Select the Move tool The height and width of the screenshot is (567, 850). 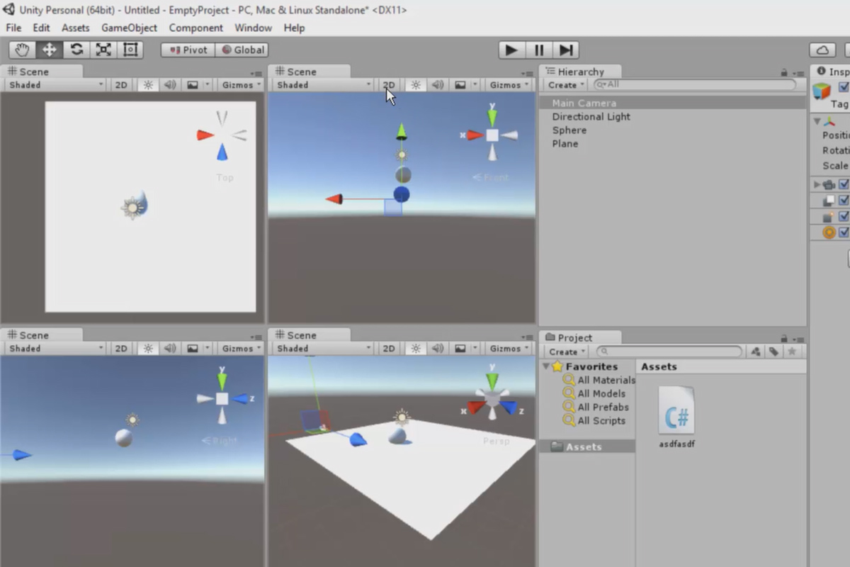click(x=48, y=50)
